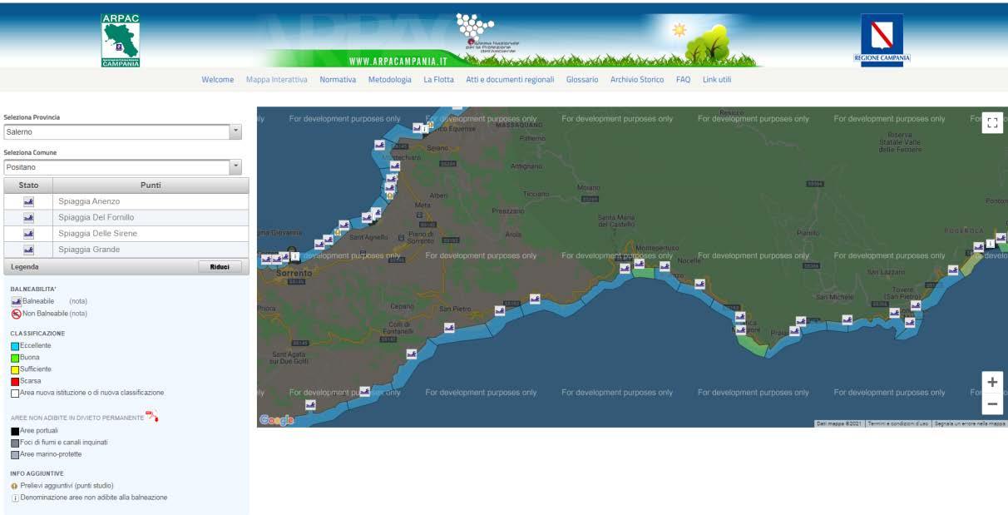
Task: Click the Scarsa red color swatch
Action: (15, 380)
